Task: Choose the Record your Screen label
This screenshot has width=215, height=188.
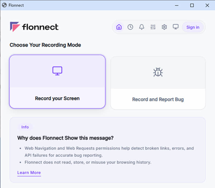Action: [x=57, y=98]
